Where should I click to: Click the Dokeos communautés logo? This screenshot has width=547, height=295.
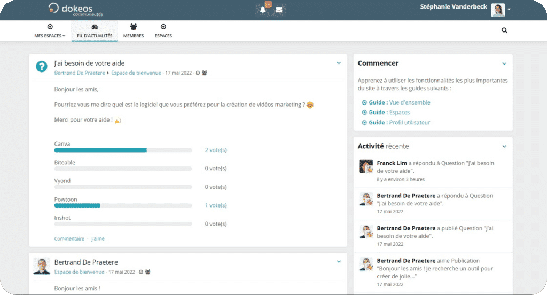coord(76,10)
